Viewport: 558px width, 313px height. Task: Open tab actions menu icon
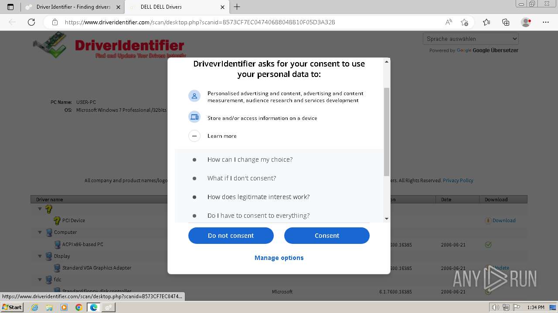10,7
